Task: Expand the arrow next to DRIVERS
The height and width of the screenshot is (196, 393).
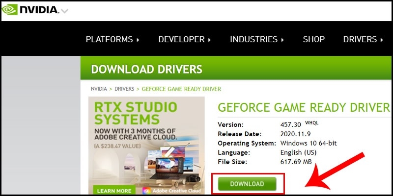Action: 382,40
